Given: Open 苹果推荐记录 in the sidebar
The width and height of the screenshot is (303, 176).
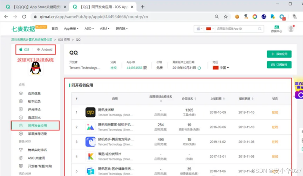Looking at the screenshot, I should [33, 134].
